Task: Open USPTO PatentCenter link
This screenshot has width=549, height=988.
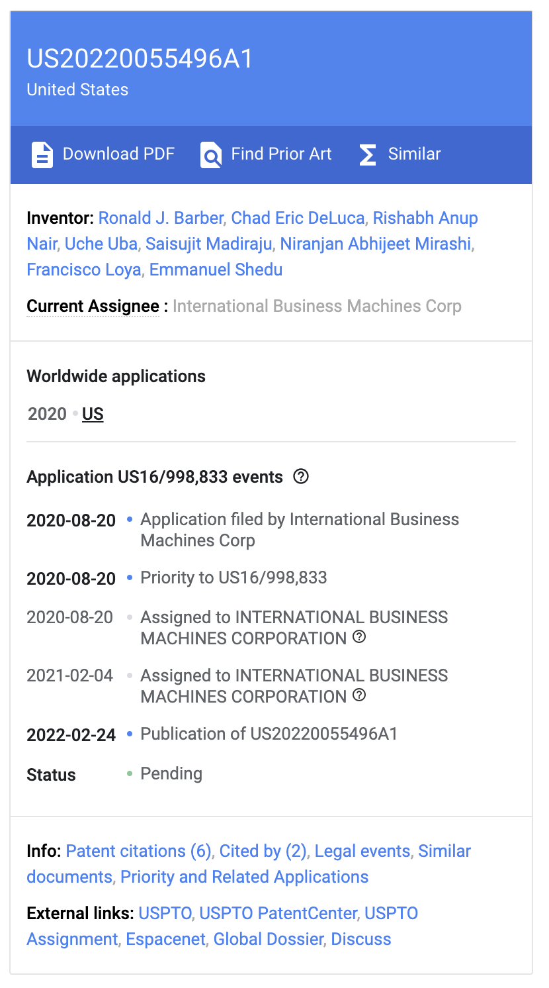Action: click(278, 913)
